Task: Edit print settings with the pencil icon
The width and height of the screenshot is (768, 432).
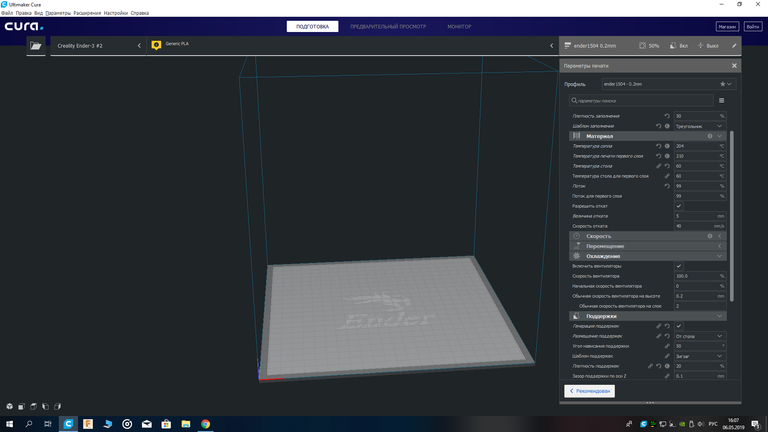Action: click(x=734, y=46)
